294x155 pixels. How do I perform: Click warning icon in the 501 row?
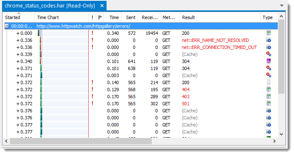pos(92,103)
